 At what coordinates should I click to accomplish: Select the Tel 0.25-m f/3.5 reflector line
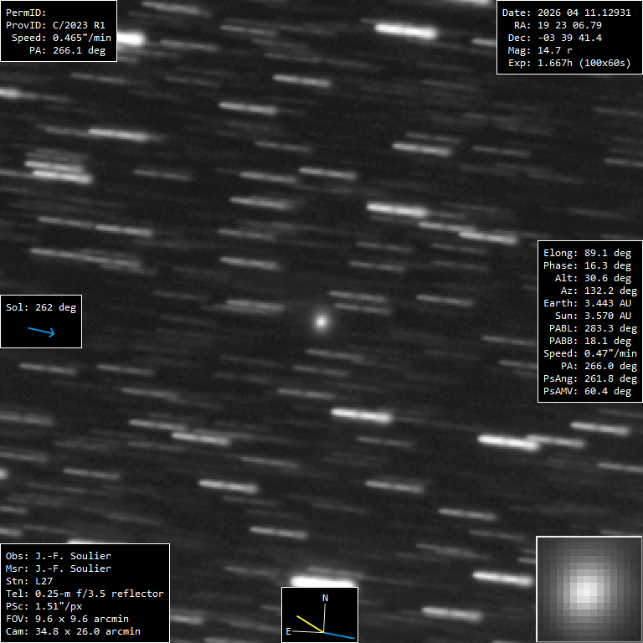click(85, 594)
